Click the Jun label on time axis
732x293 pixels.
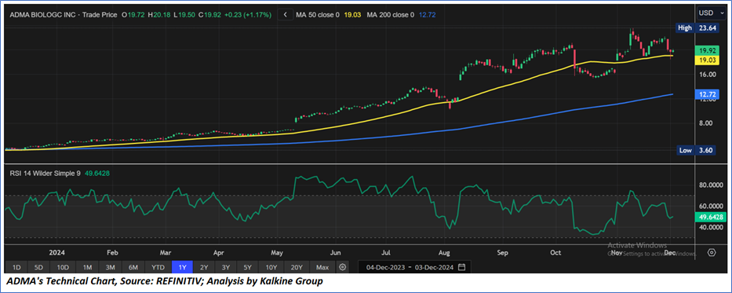[x=335, y=253]
